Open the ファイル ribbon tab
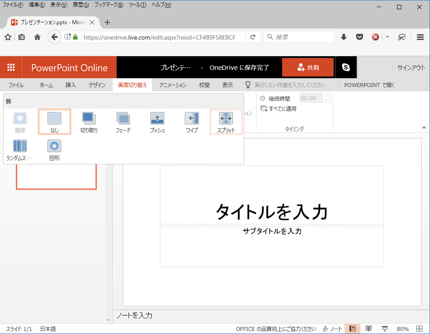Screen dimensions: 430x334 (16, 85)
